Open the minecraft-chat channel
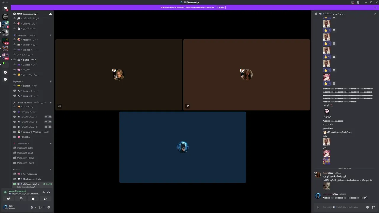 tap(32, 153)
